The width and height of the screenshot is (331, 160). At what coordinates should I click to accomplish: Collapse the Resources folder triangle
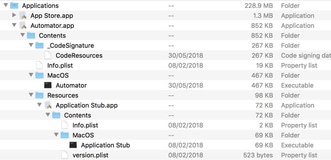31,95
